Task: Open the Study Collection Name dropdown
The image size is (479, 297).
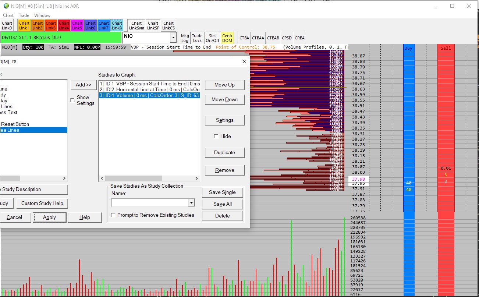Action: (191, 203)
